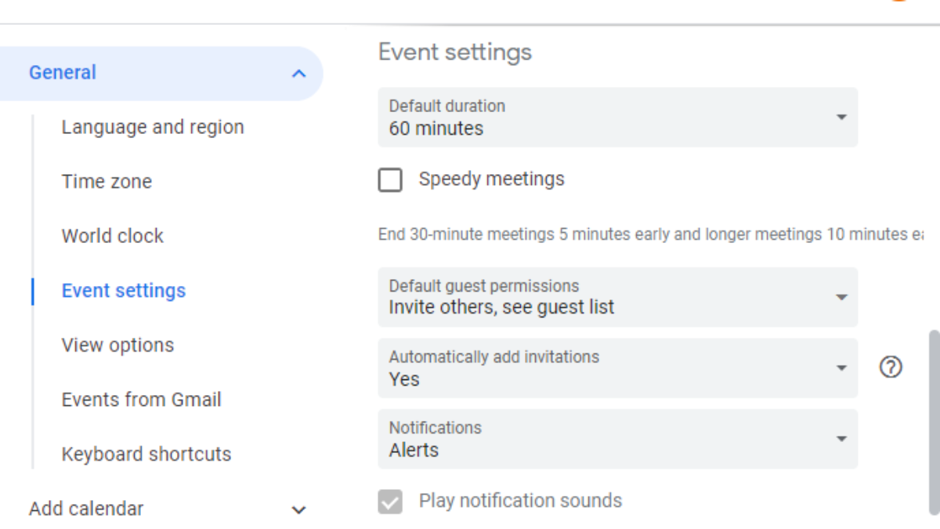940x529 pixels.
Task: Open Default guest permissions dropdown
Action: (617, 297)
